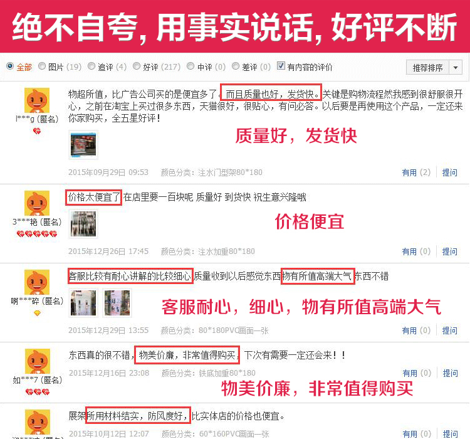Select the 图片 (19) radio filter

42,66
